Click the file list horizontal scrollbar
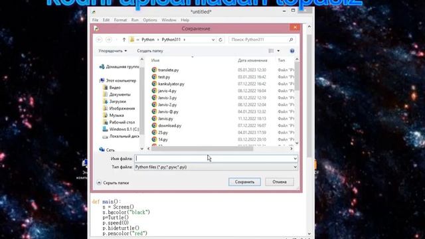 202,149
